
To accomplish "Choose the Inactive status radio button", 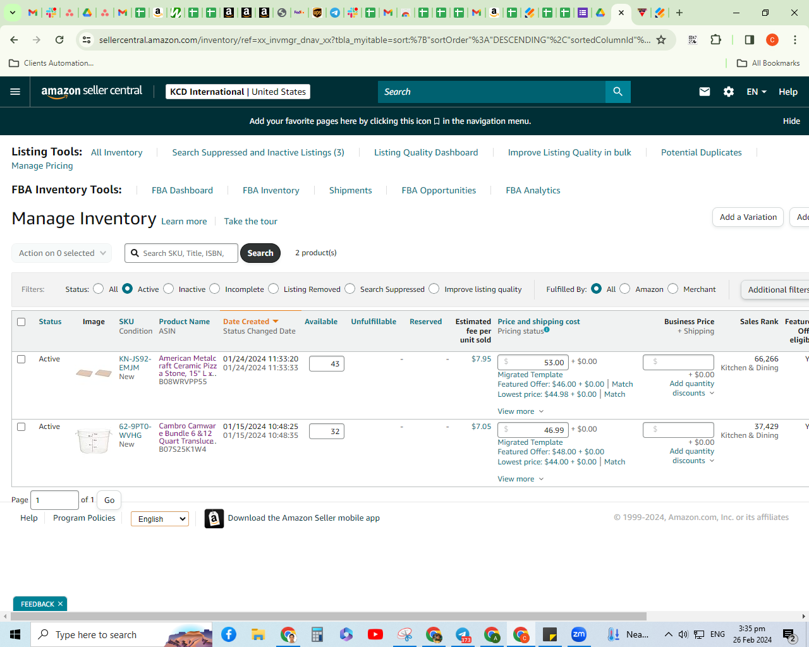I will [x=168, y=289].
